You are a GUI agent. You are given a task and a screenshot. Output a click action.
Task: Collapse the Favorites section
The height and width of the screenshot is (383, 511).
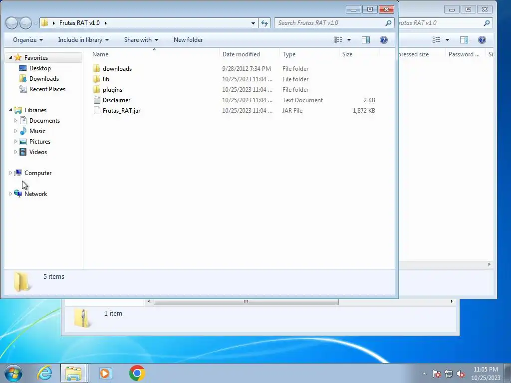(10, 58)
